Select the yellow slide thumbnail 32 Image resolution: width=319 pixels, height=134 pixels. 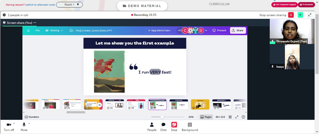(x=200, y=104)
